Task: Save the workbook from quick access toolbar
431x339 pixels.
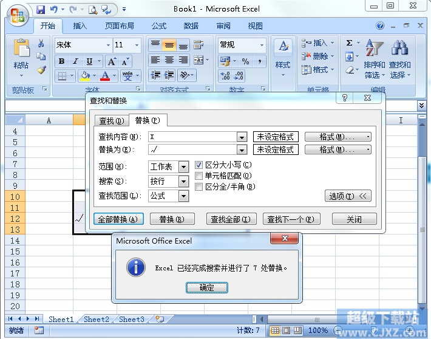Action: pos(41,10)
